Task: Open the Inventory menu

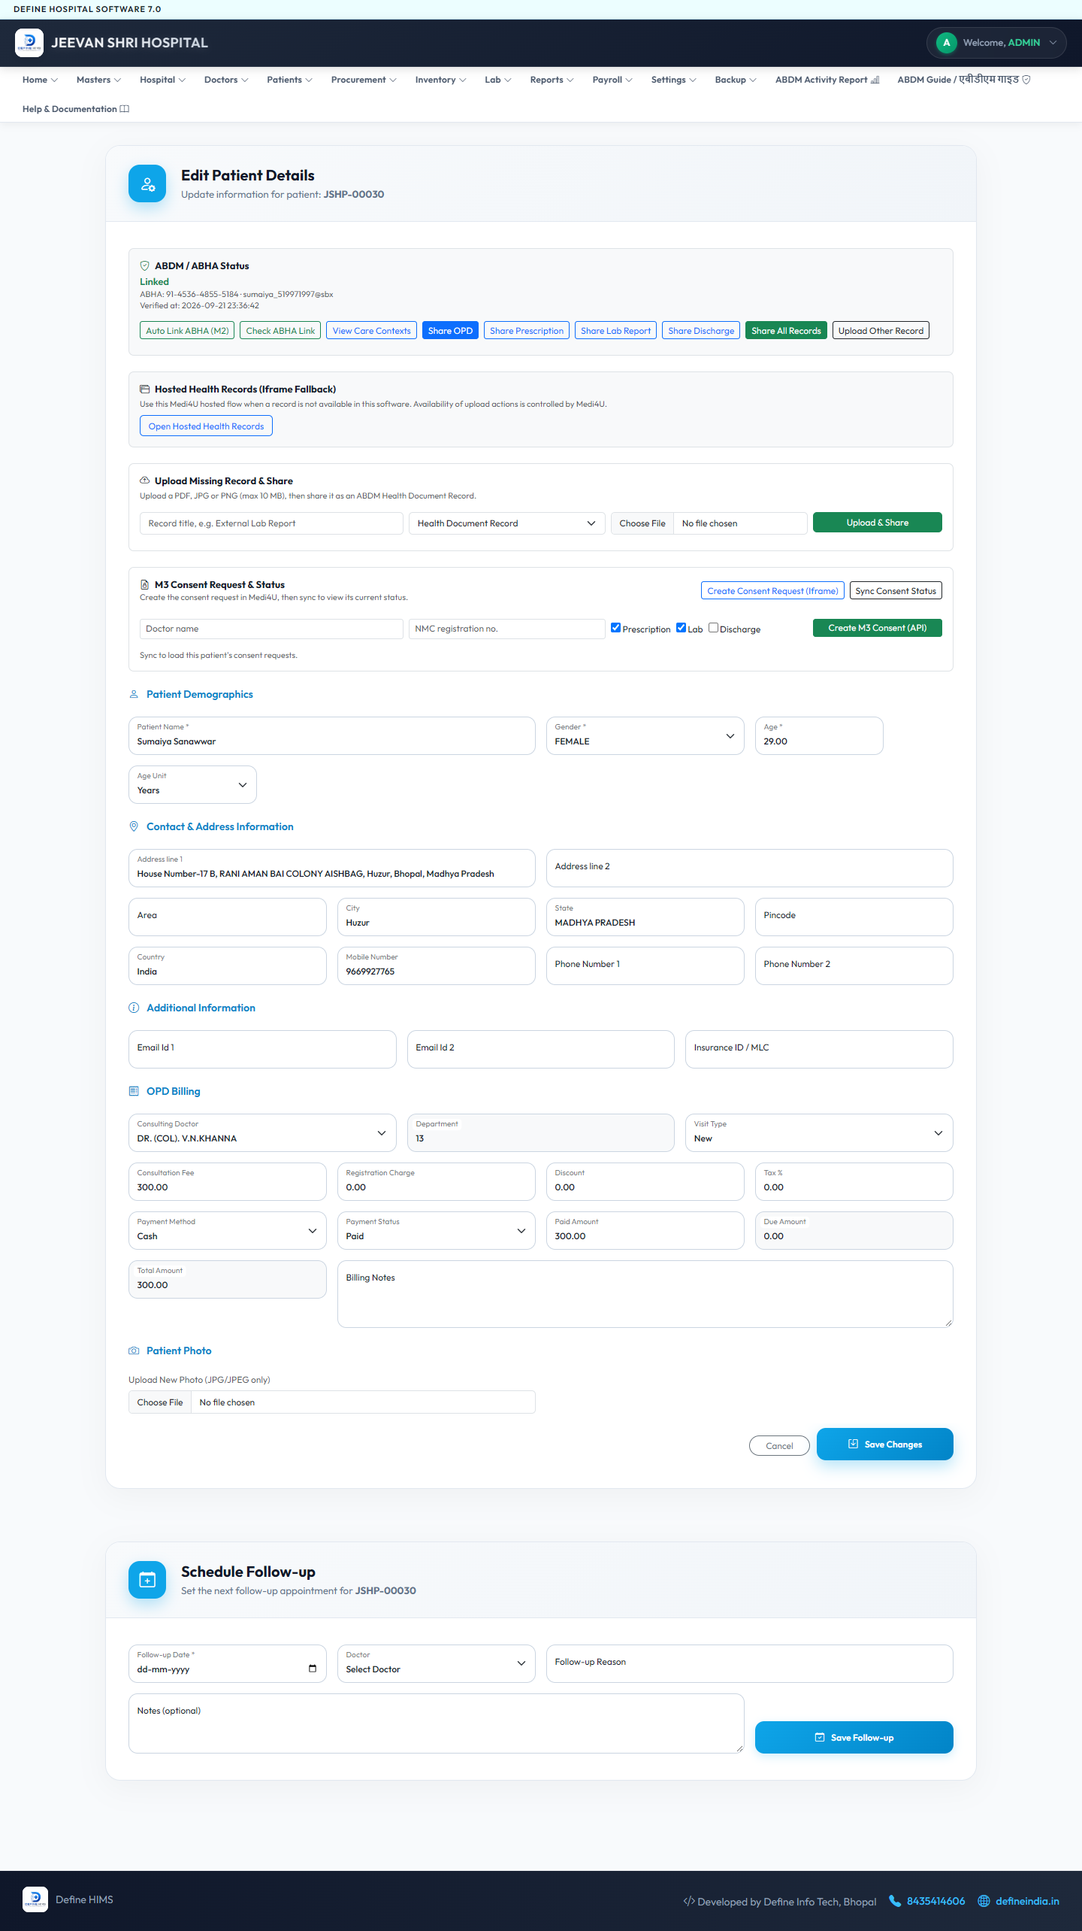Action: [440, 80]
